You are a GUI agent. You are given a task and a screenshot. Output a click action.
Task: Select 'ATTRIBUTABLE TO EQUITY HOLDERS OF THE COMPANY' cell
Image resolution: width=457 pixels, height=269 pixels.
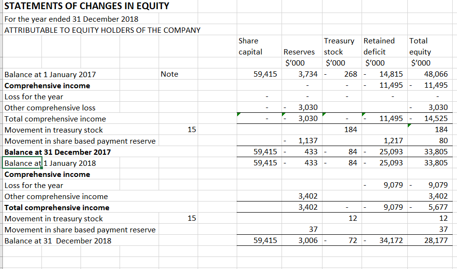(x=102, y=30)
